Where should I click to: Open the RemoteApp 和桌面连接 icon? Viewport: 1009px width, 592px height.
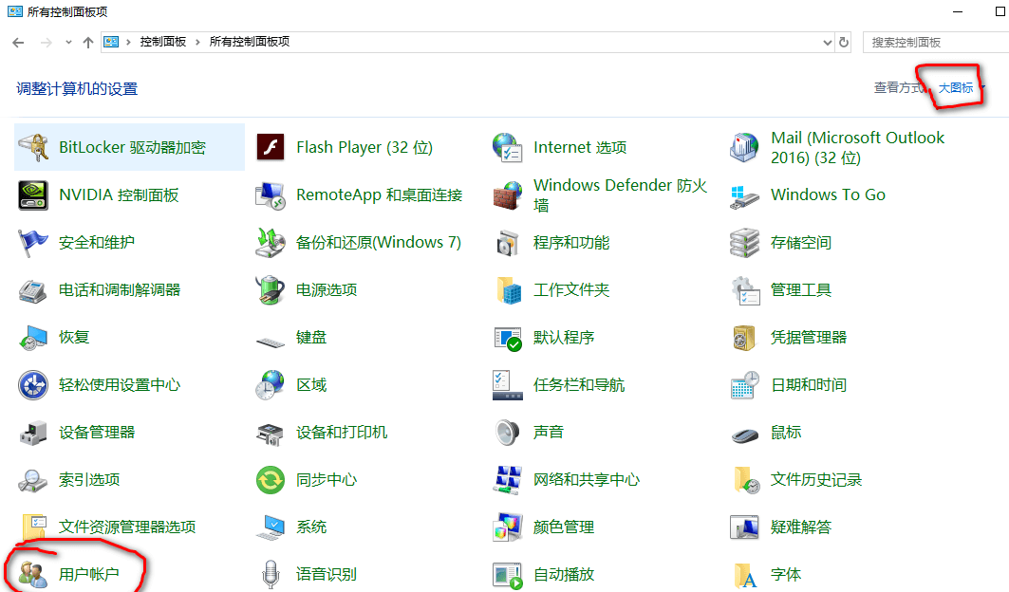pyautogui.click(x=271, y=195)
